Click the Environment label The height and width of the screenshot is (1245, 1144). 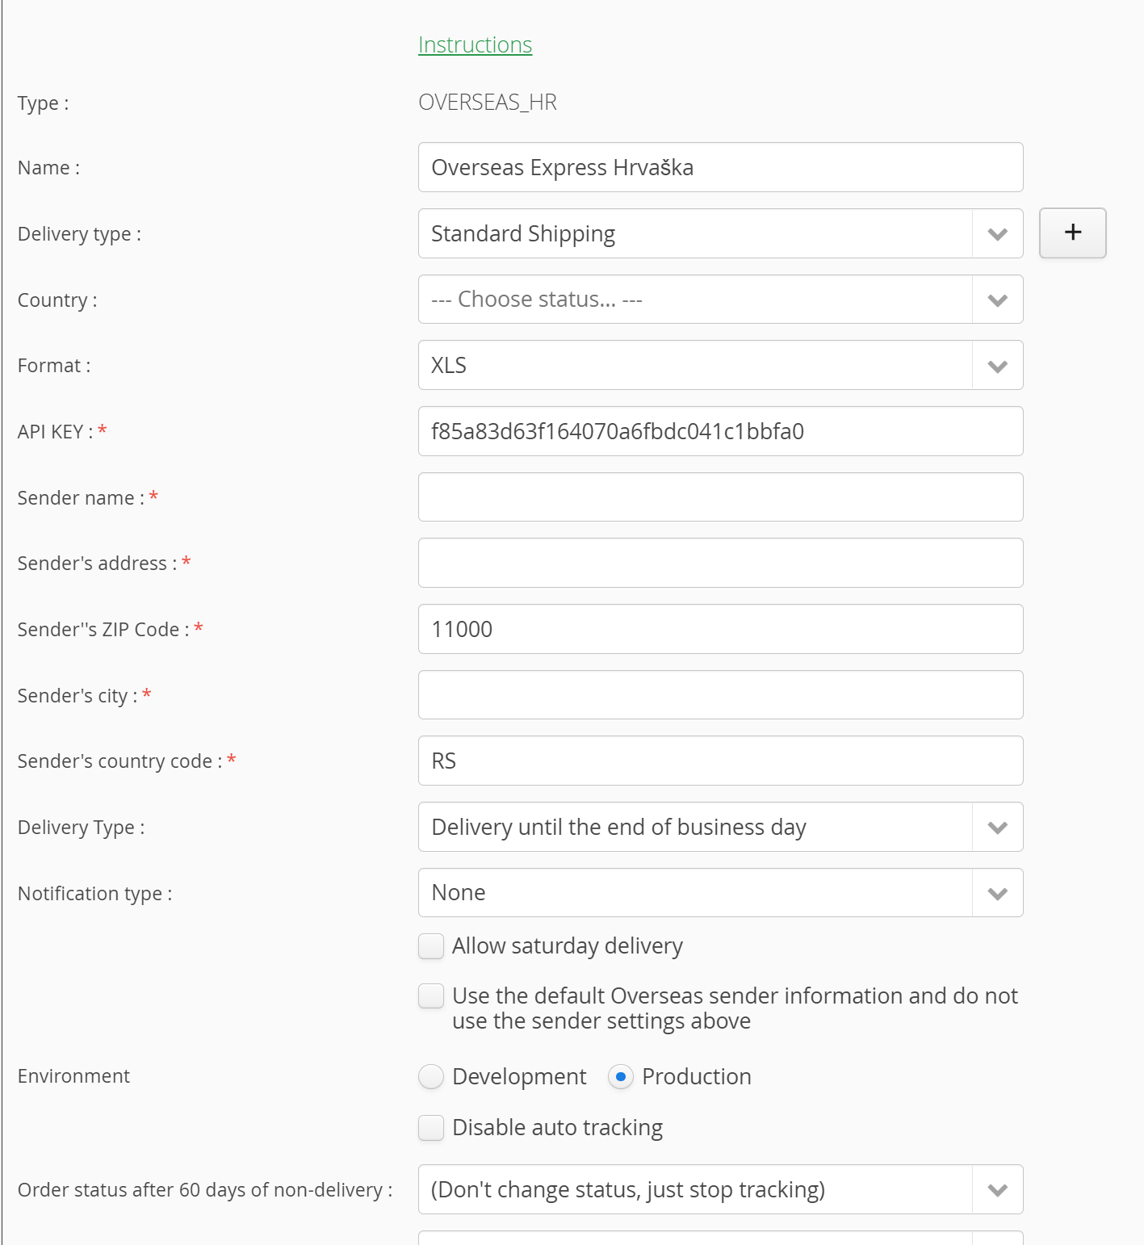[73, 1076]
